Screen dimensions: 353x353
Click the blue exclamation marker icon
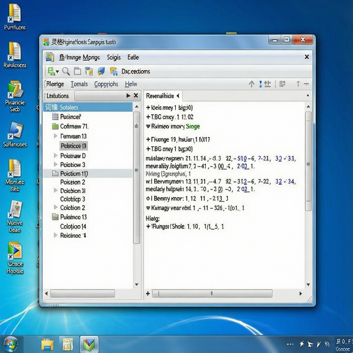261,84
